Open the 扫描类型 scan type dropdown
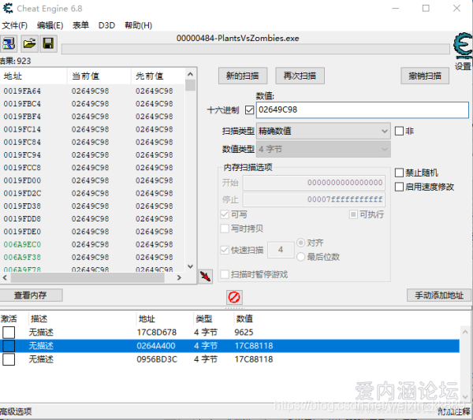Viewport: 473px width, 420px height. tap(323, 131)
